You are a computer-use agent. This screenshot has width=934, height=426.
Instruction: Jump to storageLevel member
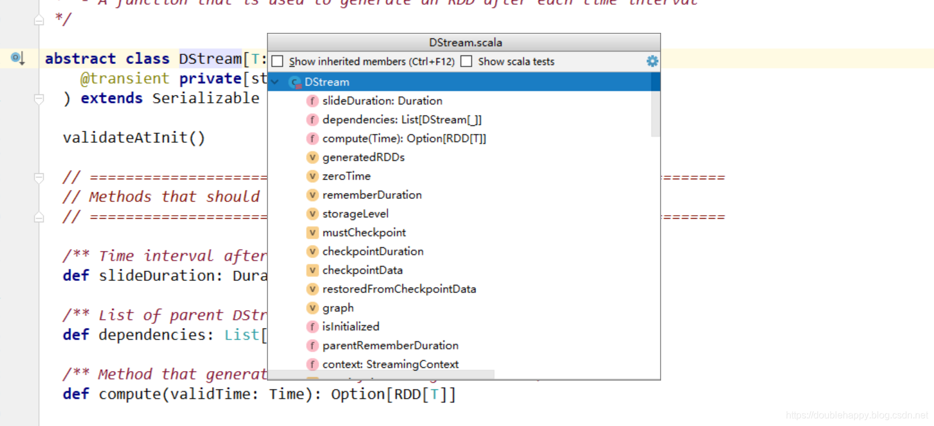click(x=355, y=214)
